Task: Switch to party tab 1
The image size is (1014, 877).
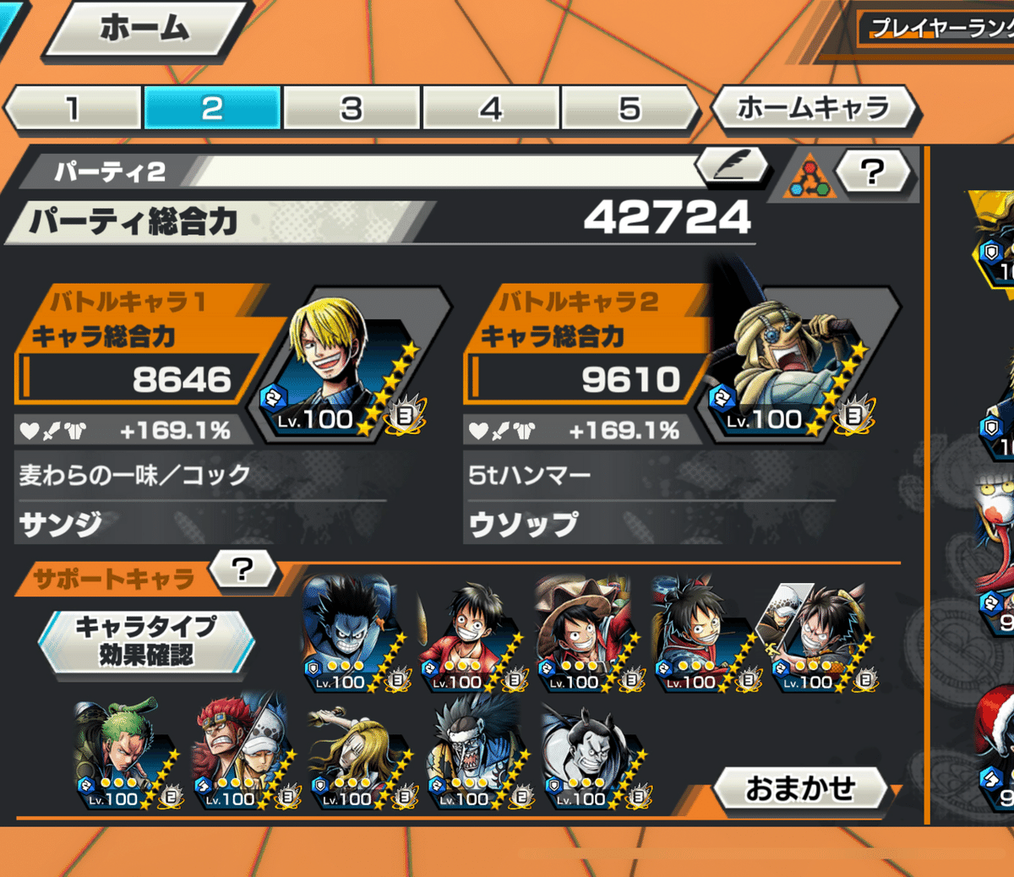Action: click(74, 108)
